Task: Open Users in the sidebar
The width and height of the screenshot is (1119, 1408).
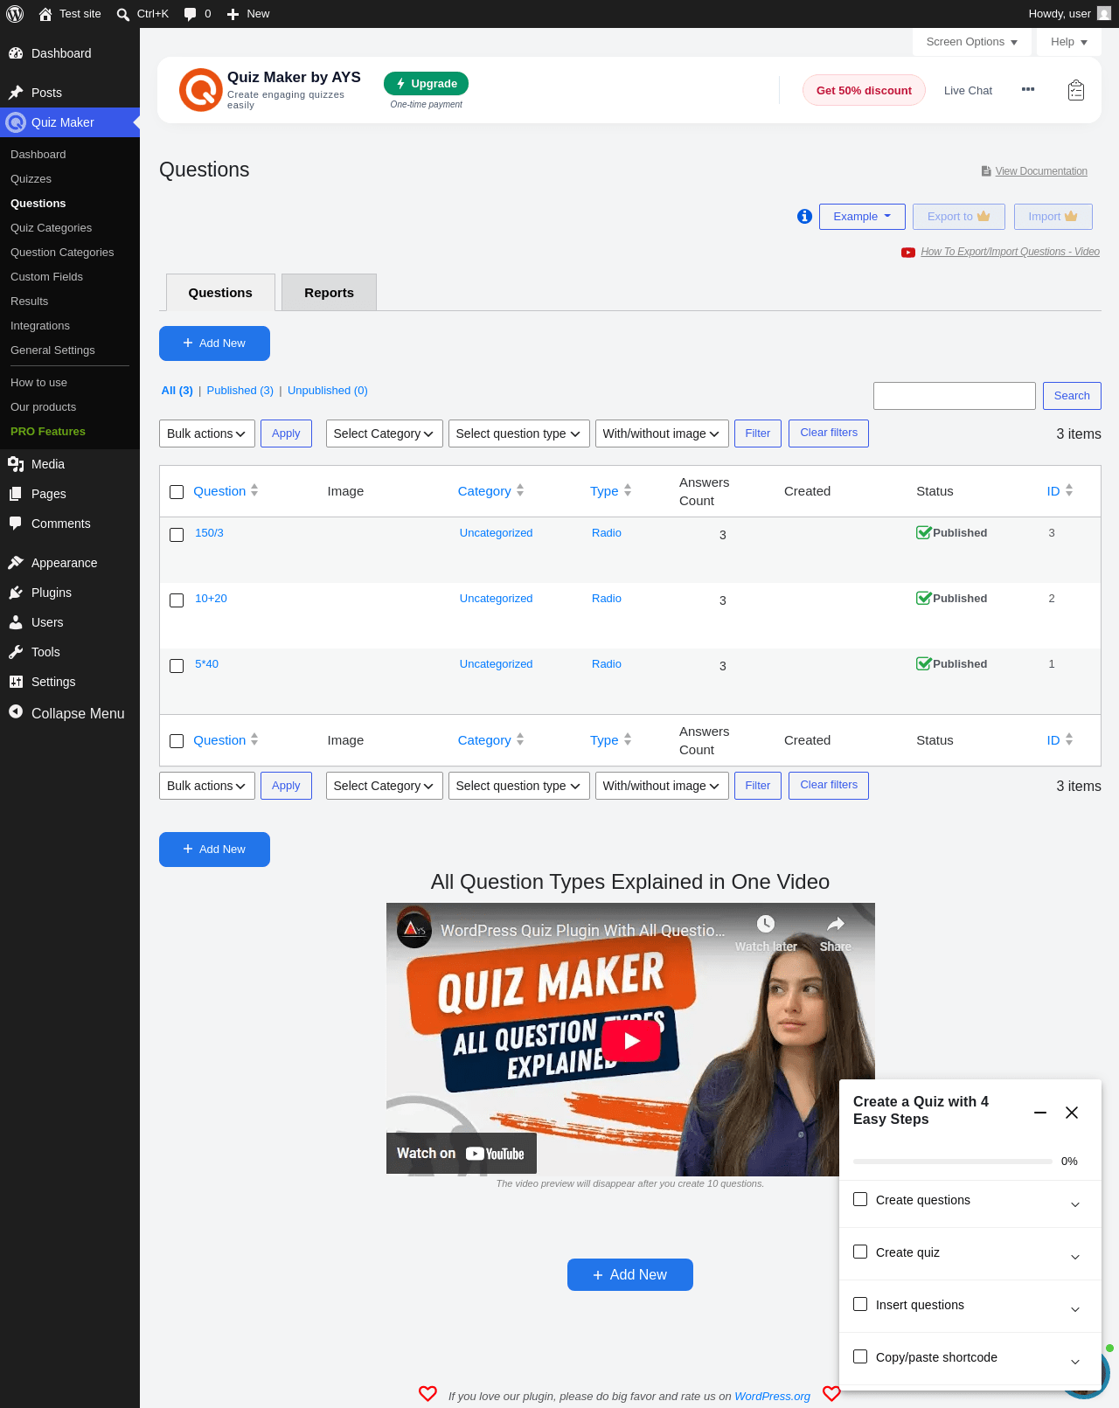Action: pyautogui.click(x=70, y=622)
